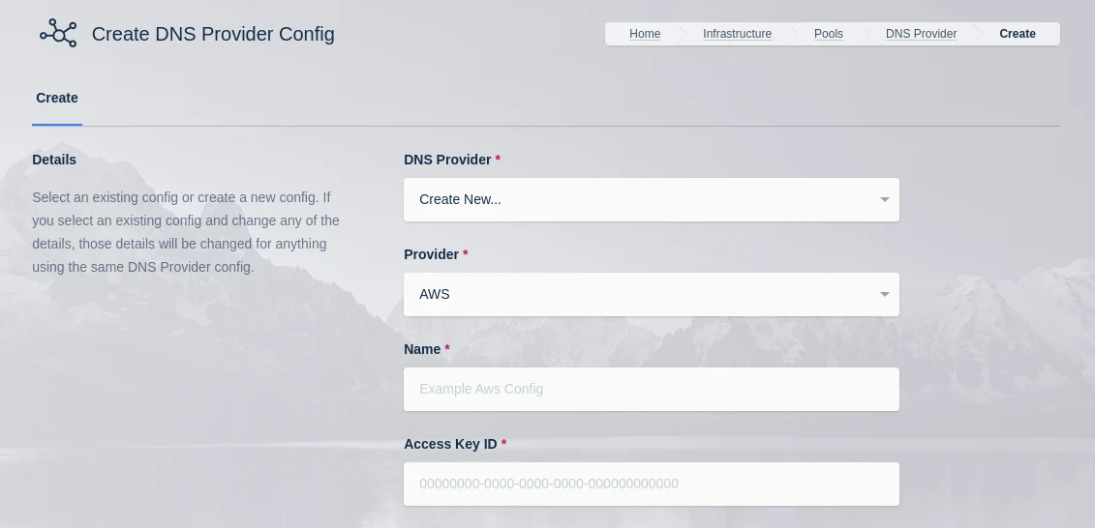Focus the Name input field
This screenshot has height=528, width=1095.
[651, 390]
